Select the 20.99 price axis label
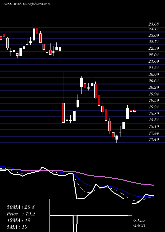Image resolution: width=165 pixels, height=232 pixels. 154,75
